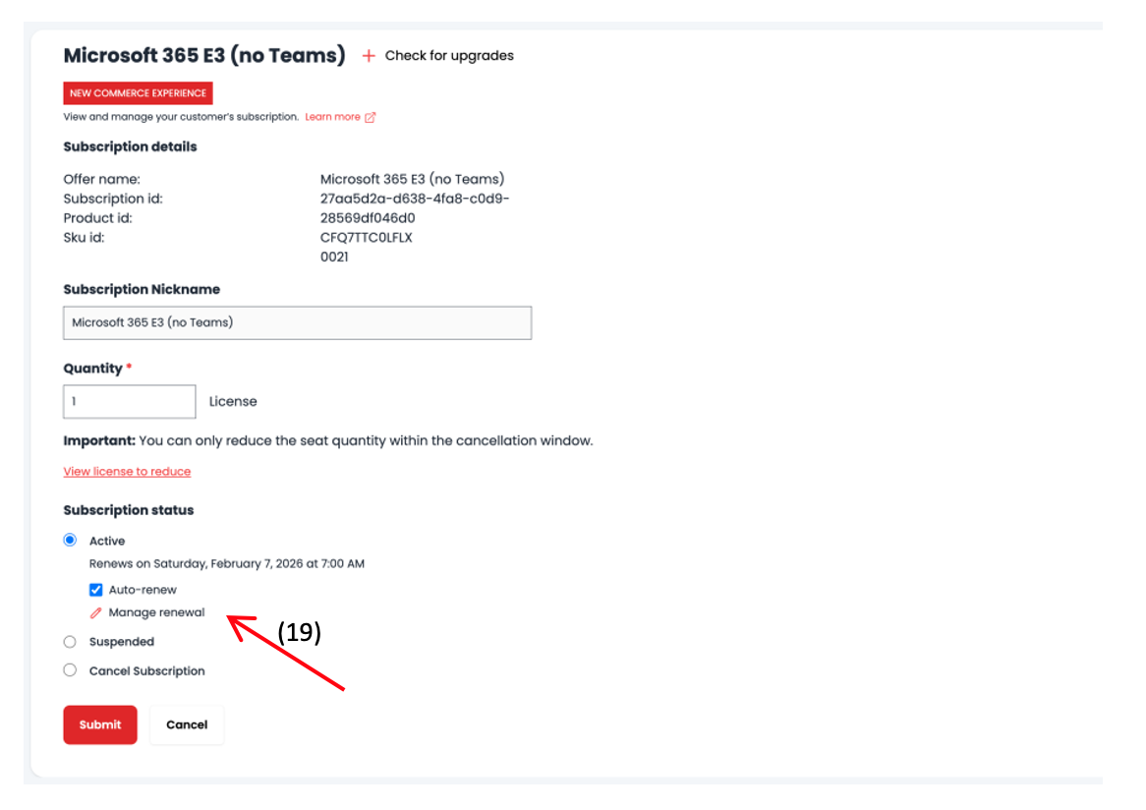Focus the Subscription Nickname text field
The height and width of the screenshot is (810, 1146).
(297, 322)
